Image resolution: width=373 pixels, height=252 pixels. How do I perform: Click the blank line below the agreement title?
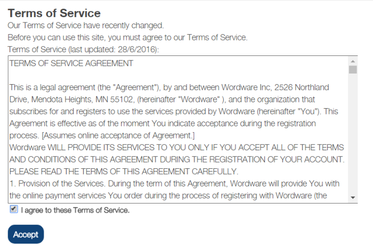[x=179, y=75]
